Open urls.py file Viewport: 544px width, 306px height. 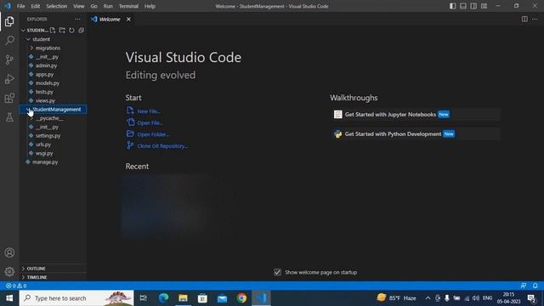point(43,144)
